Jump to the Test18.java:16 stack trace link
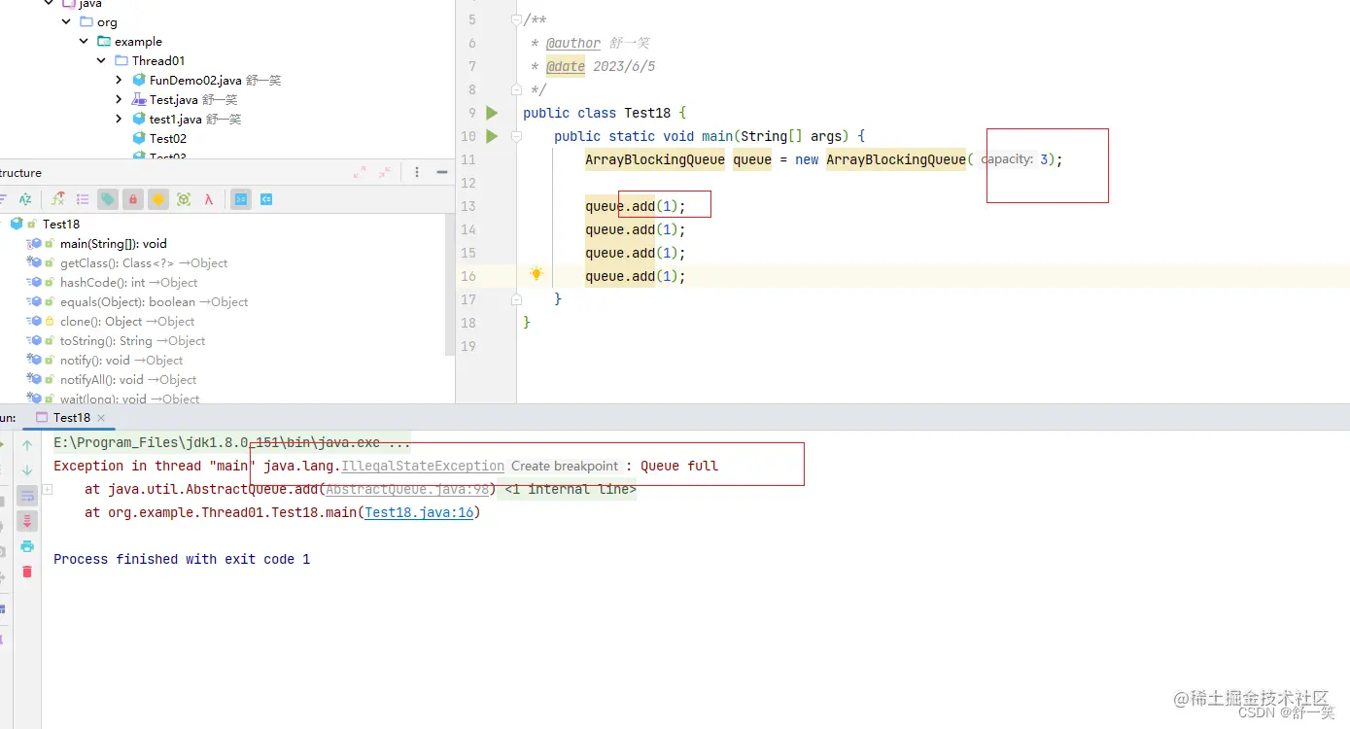Viewport: 1350px width, 729px height. tap(419, 512)
